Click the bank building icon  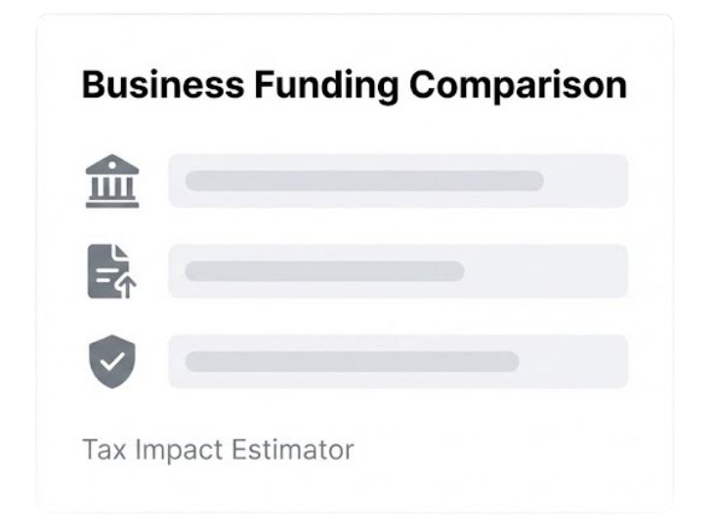[x=112, y=181]
